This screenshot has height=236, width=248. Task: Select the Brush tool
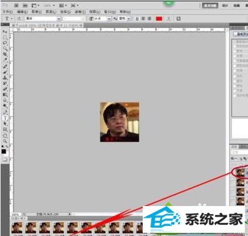[5, 72]
